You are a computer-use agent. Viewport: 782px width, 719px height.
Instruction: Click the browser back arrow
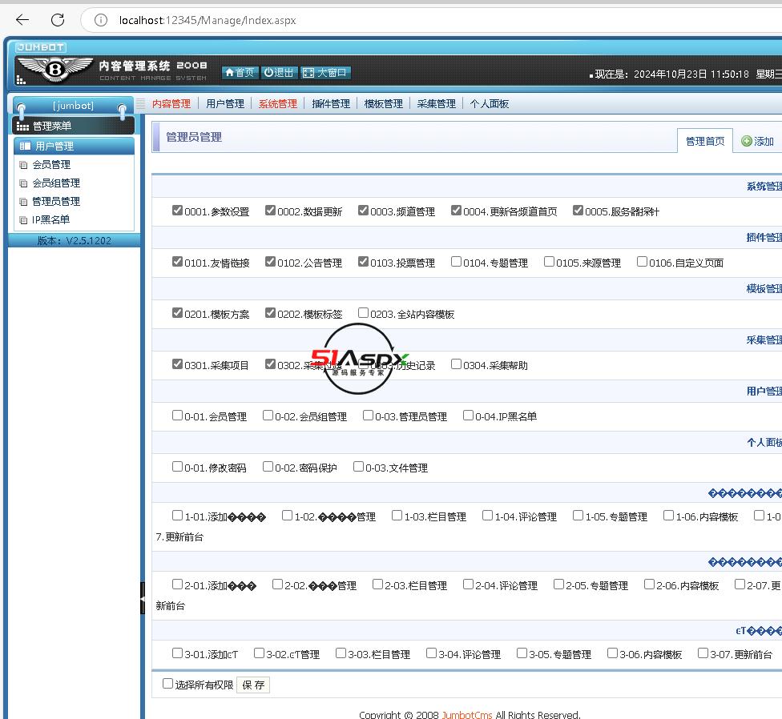pos(22,20)
